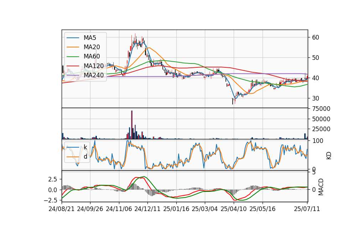
Task: Click the price axis value 60
Action: coord(316,37)
